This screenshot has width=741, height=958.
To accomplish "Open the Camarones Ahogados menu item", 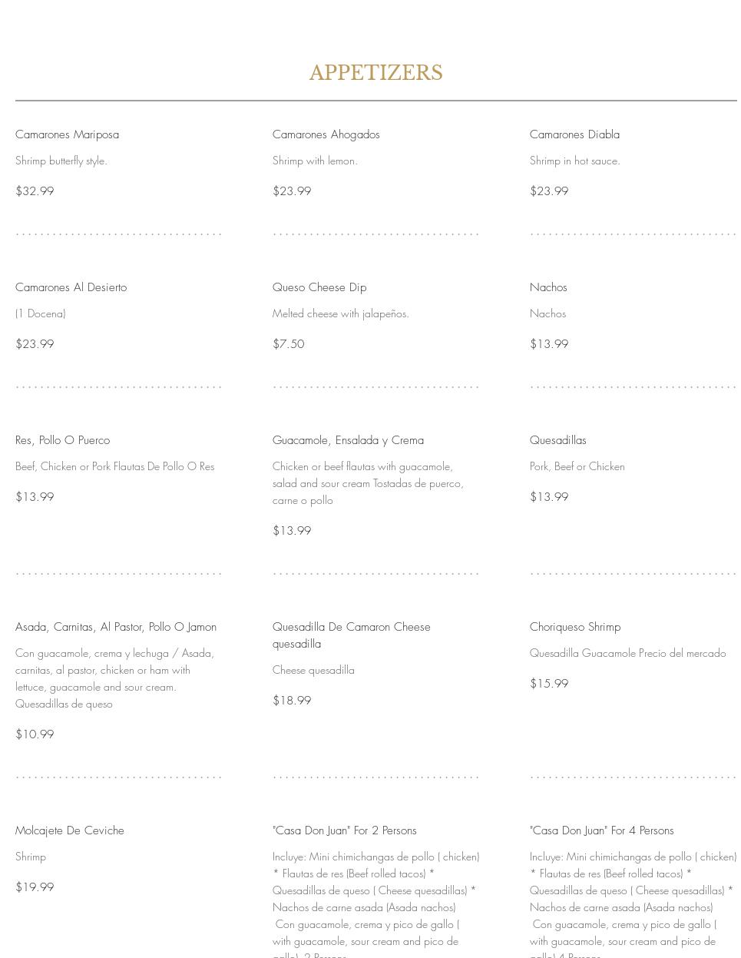I will click(x=326, y=134).
